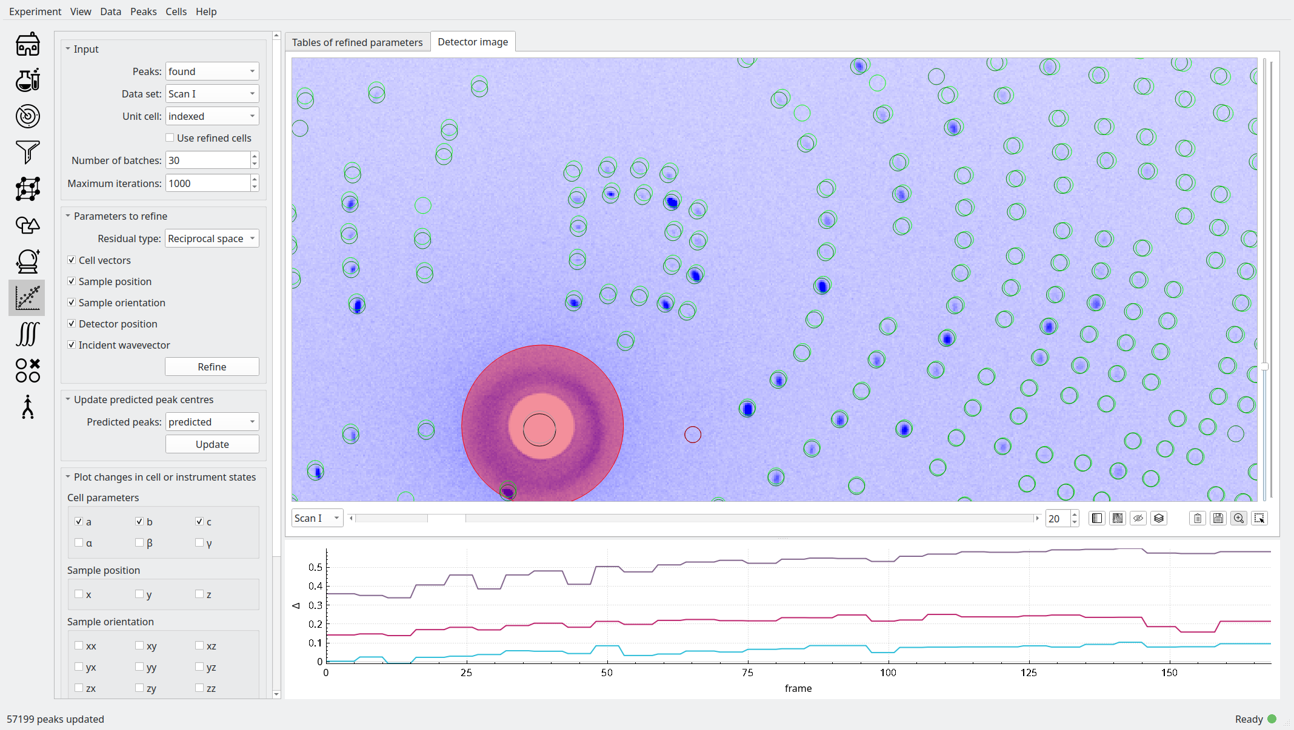Screen dimensions: 1294x730
Task: Open the triple integral integration icon
Action: click(27, 334)
